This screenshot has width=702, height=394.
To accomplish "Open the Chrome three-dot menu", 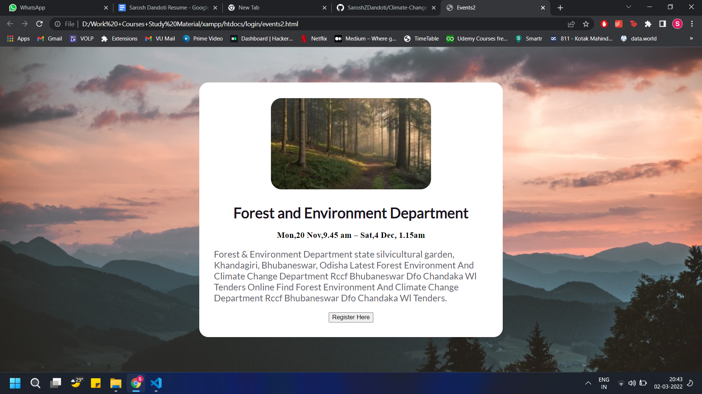I will (692, 24).
